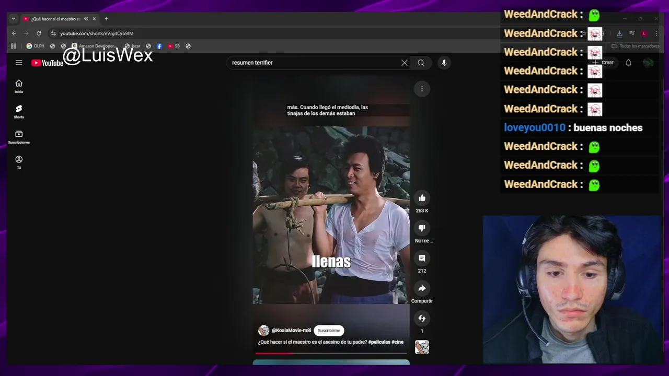Screen dimensions: 669x376
Task: Click the search magnifier button
Action: (421, 63)
